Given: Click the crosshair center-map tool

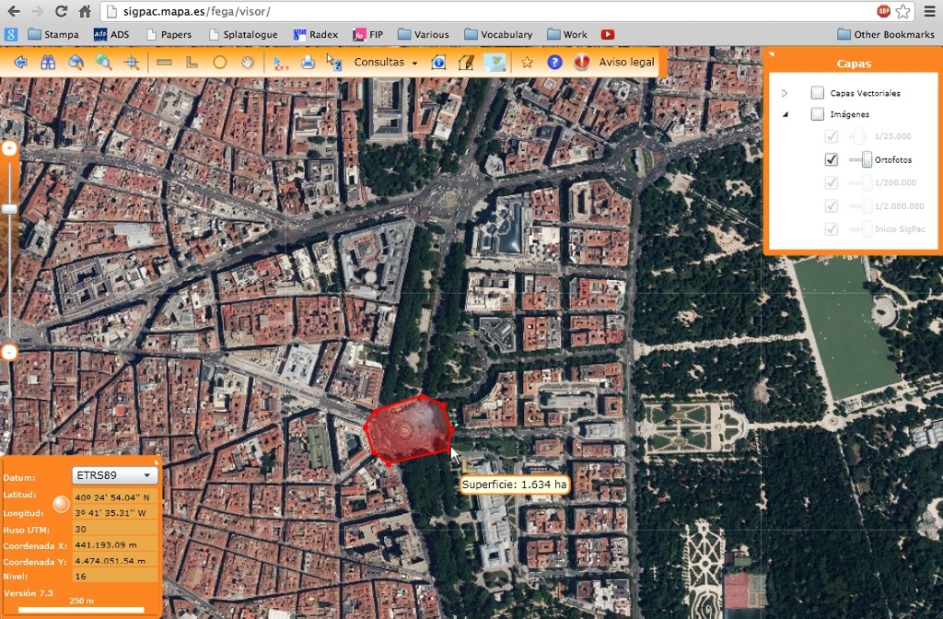Looking at the screenshot, I should pos(132,63).
